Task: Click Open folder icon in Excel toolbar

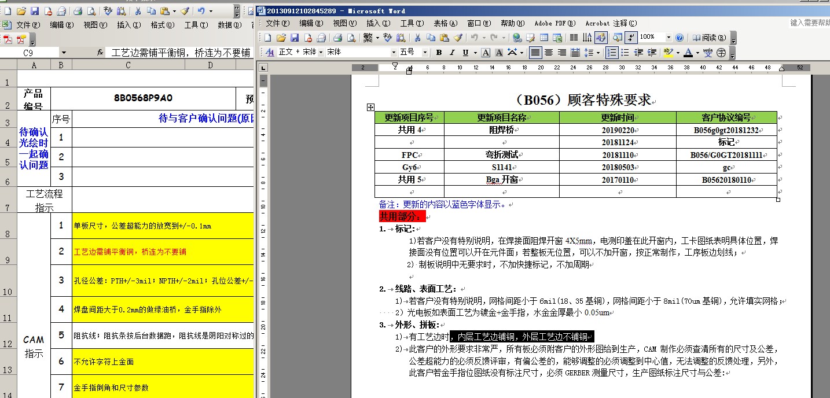Action: [x=21, y=11]
